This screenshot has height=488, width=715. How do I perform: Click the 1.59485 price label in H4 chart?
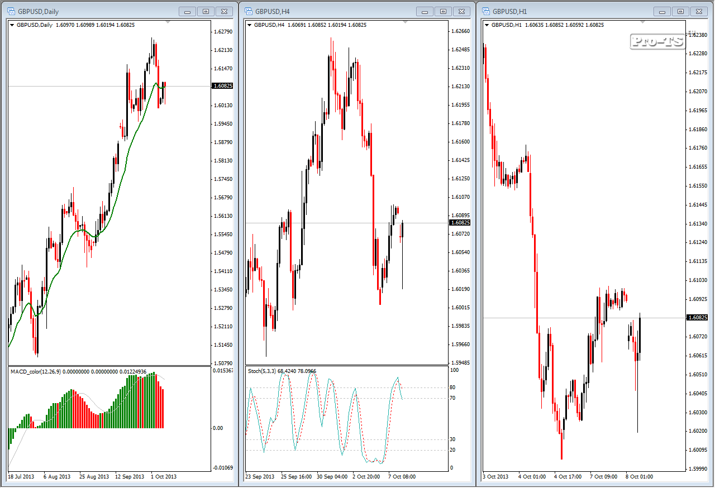[460, 363]
